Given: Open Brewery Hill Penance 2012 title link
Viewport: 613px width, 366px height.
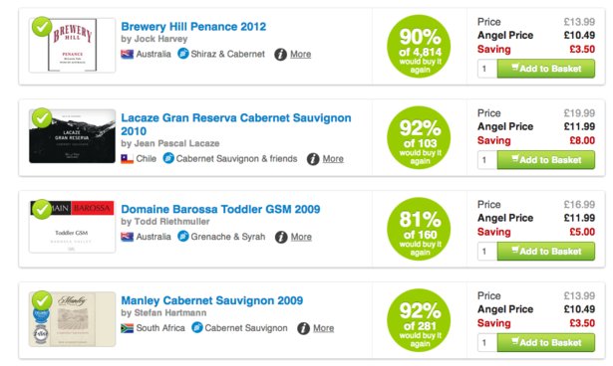Looking at the screenshot, I should click(193, 27).
